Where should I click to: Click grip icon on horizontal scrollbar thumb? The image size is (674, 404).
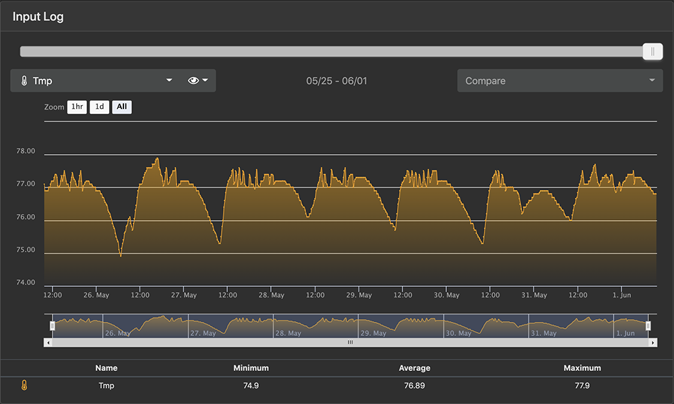point(350,343)
